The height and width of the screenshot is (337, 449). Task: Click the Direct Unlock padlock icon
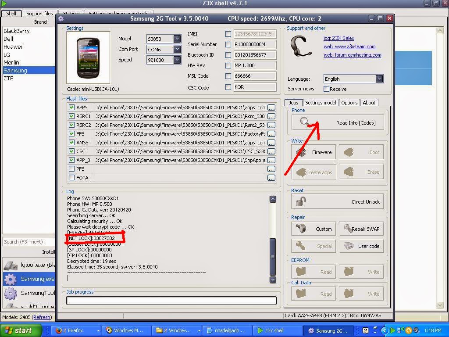click(301, 201)
